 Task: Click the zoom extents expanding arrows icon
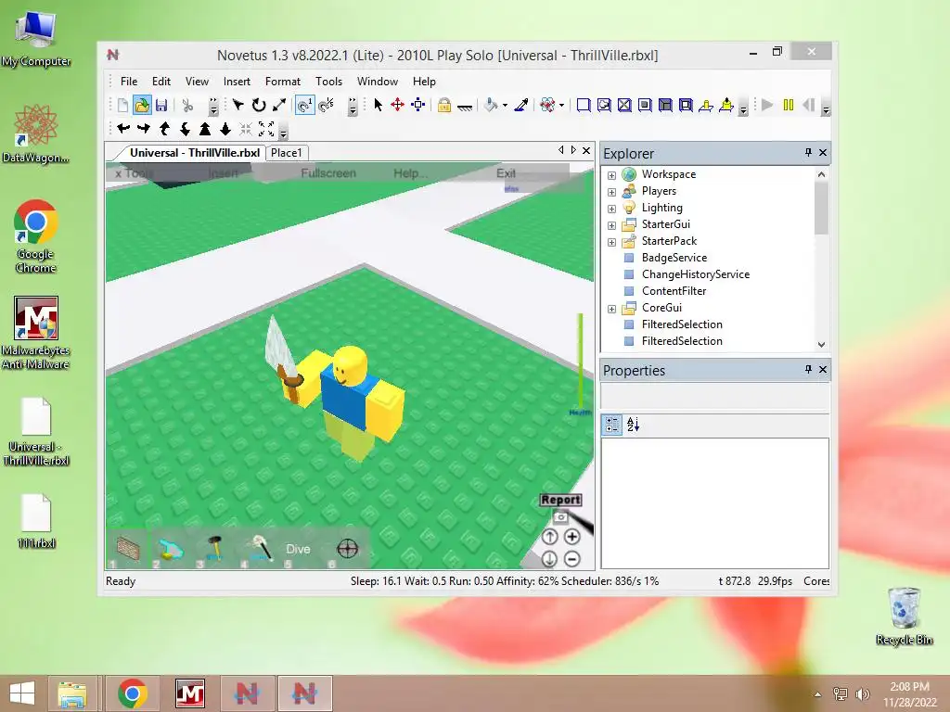266,128
